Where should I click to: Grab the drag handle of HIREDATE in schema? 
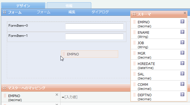coord(134,64)
